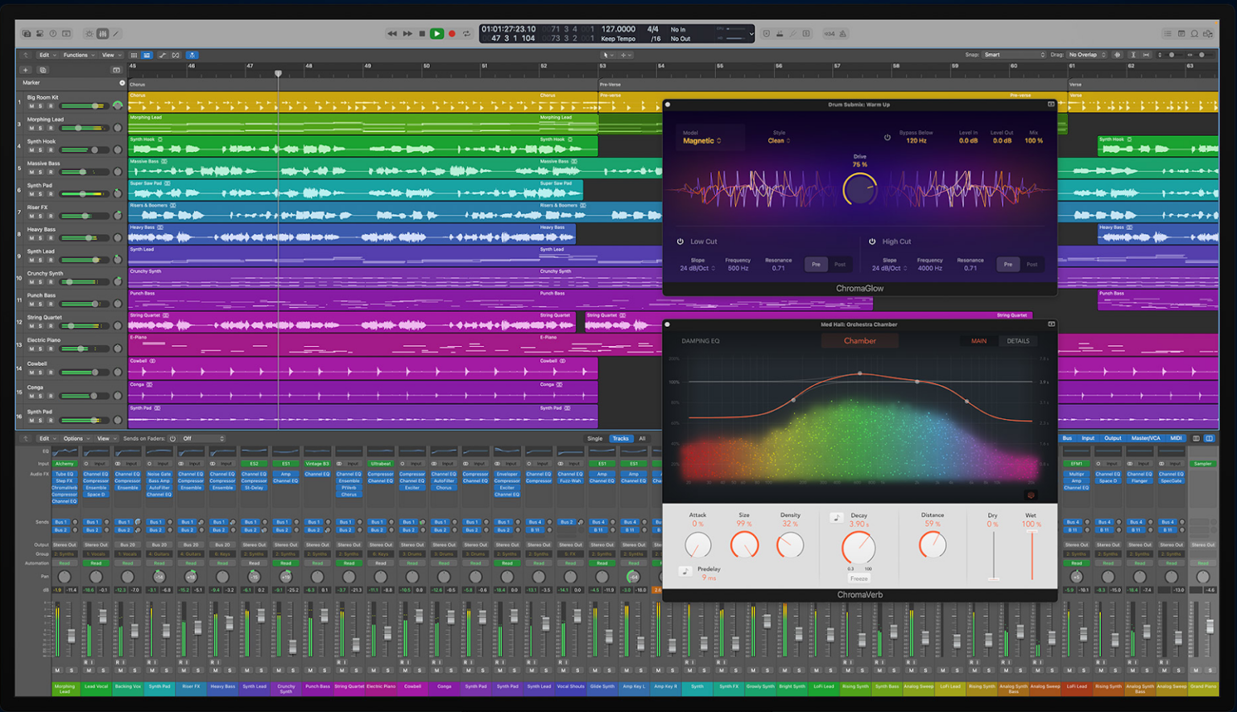Image resolution: width=1237 pixels, height=712 pixels.
Task: Click the Chamber button in ChromaVerb
Action: tap(860, 340)
